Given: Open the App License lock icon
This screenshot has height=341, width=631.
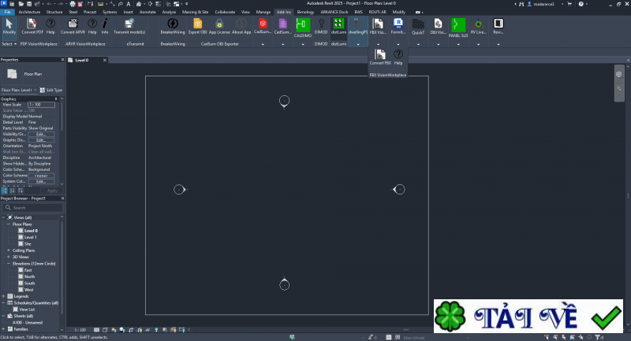Looking at the screenshot, I should click(x=219, y=27).
